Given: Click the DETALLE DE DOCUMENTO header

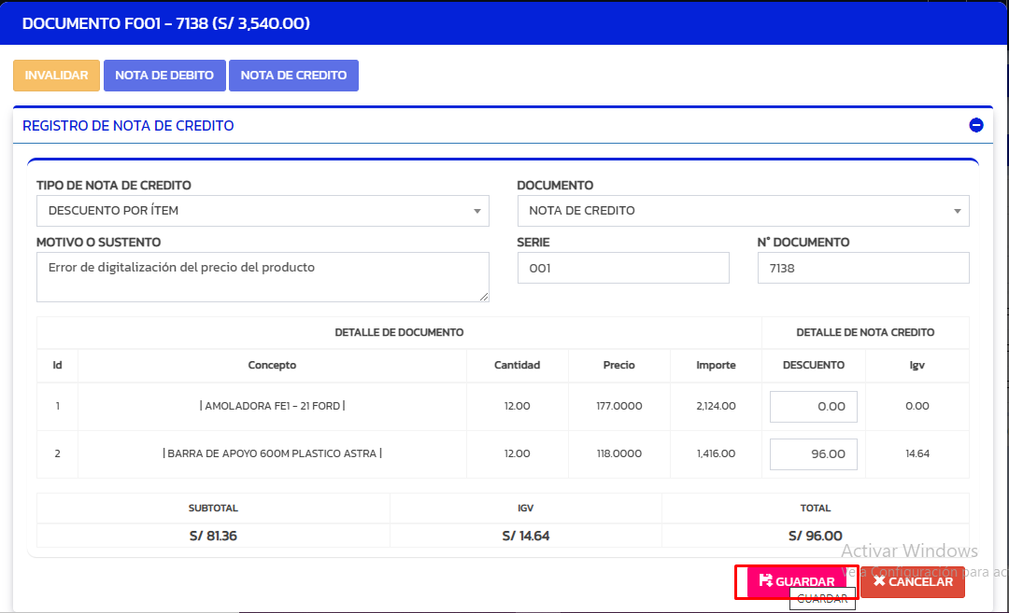Looking at the screenshot, I should point(399,332).
